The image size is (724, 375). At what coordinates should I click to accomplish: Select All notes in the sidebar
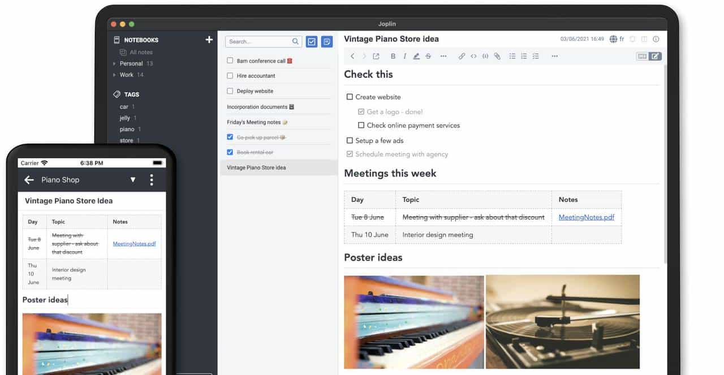tap(141, 52)
